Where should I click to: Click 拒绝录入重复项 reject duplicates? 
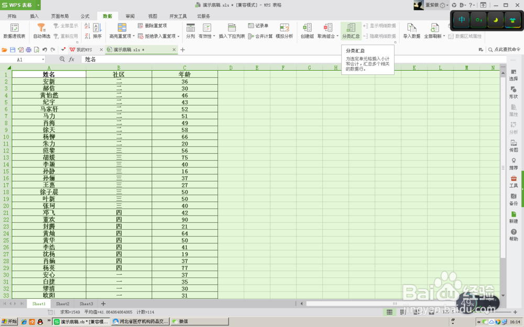[x=157, y=36]
